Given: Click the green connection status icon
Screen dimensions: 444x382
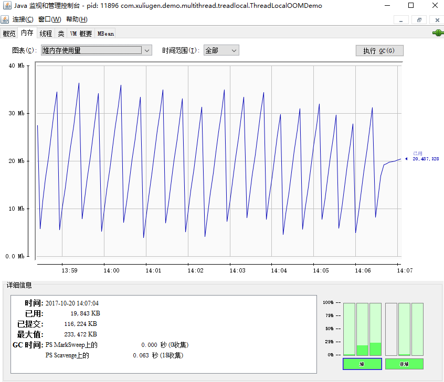Looking at the screenshot, I should click(x=437, y=33).
